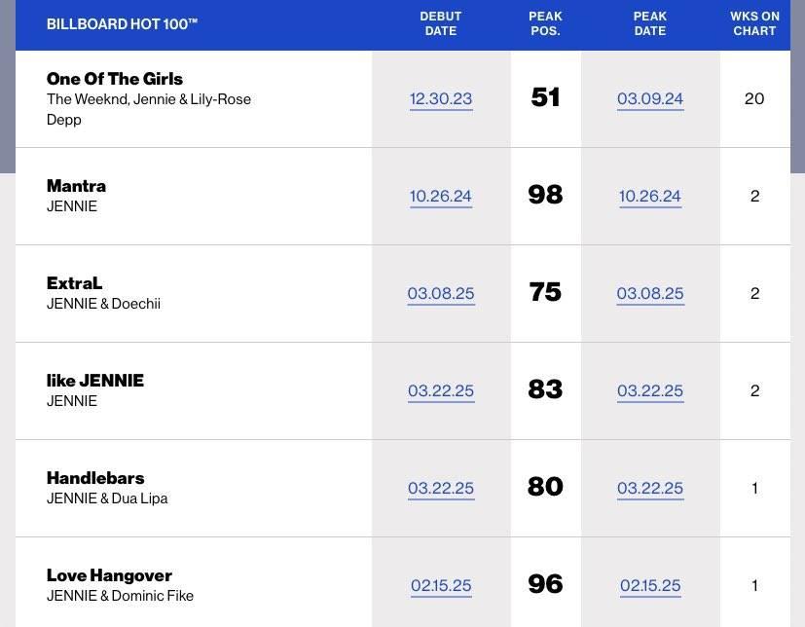
Task: Open the Mantra peak date 10.26.24 link
Action: (x=650, y=196)
